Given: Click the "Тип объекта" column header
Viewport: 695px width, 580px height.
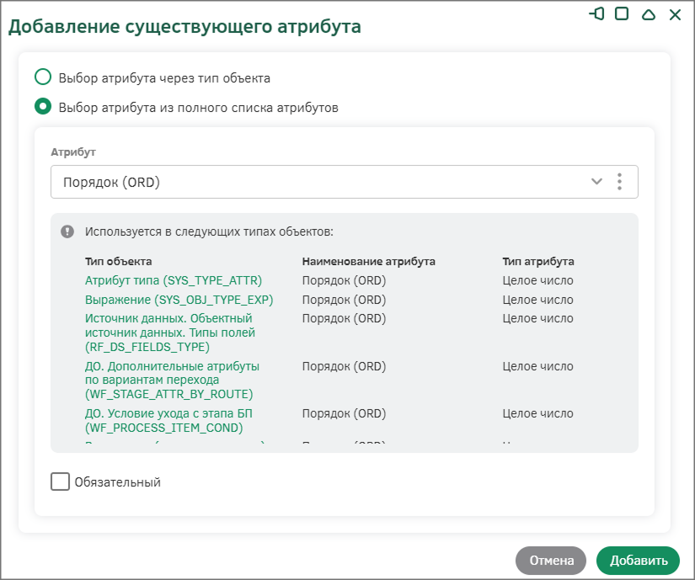Looking at the screenshot, I should (x=119, y=262).
